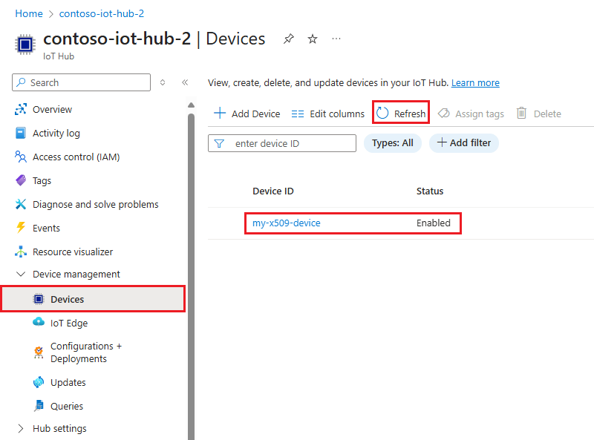
Task: Collapse the sidebar with double chevron
Action: (185, 82)
